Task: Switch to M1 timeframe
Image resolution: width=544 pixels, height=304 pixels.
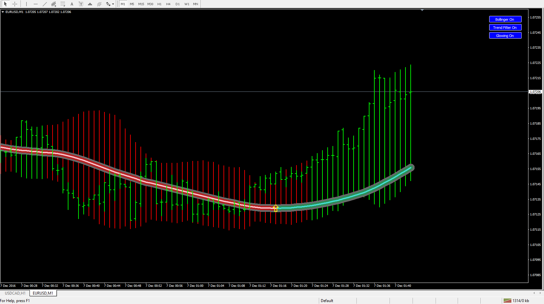Action: (x=123, y=4)
